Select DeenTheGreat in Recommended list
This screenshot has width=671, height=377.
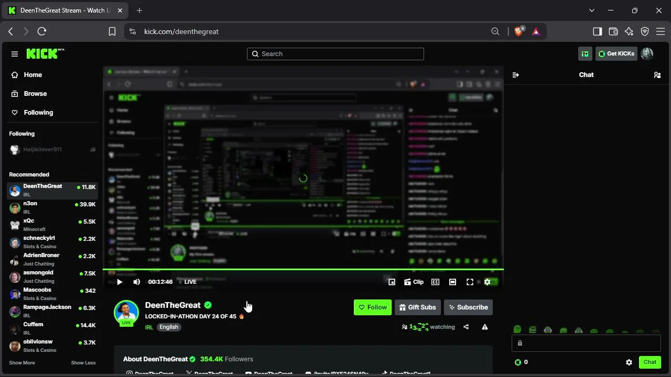(52, 190)
